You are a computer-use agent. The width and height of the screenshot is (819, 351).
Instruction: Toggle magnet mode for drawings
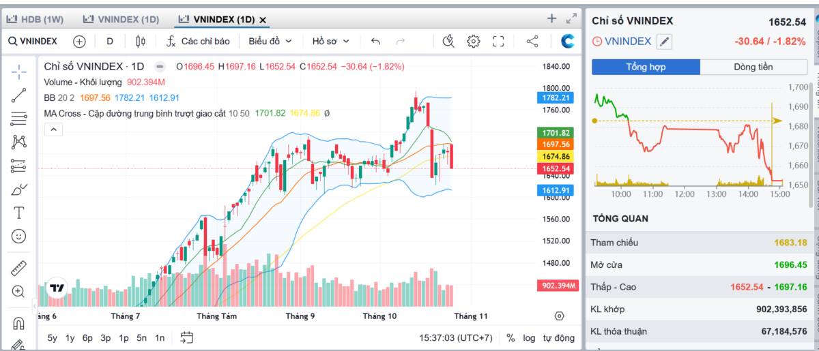19,323
